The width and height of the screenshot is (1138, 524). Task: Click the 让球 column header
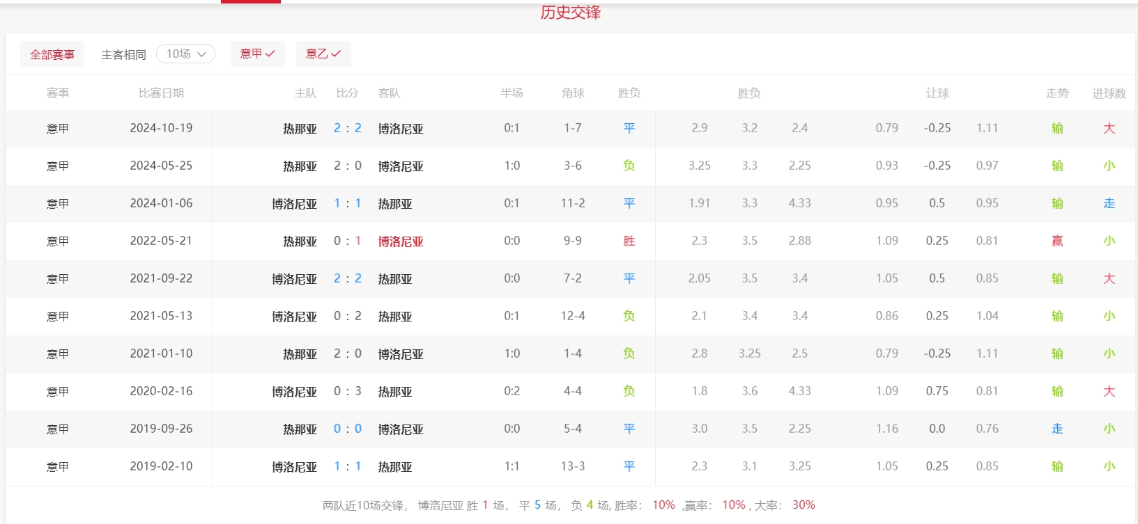[x=937, y=93]
